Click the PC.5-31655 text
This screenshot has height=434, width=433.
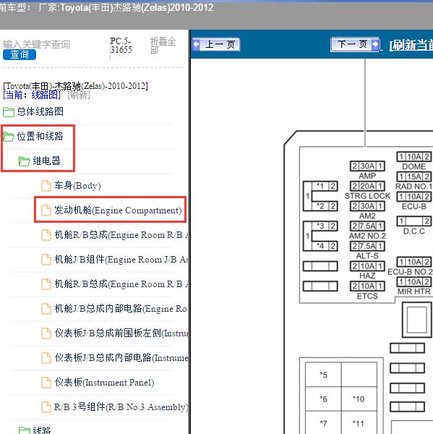click(121, 46)
